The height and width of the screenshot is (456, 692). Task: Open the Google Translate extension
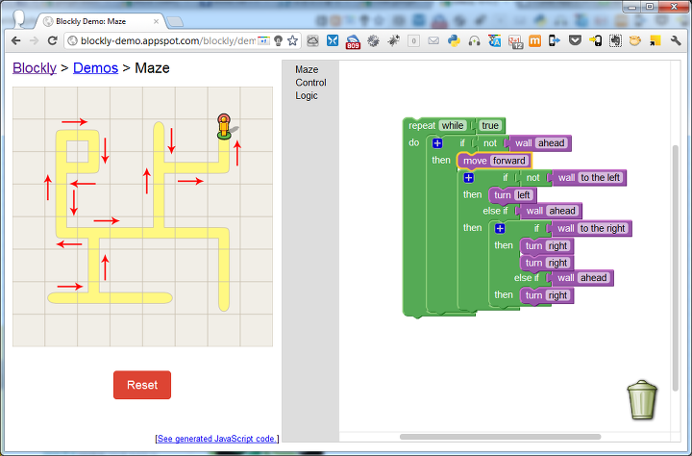tap(494, 41)
